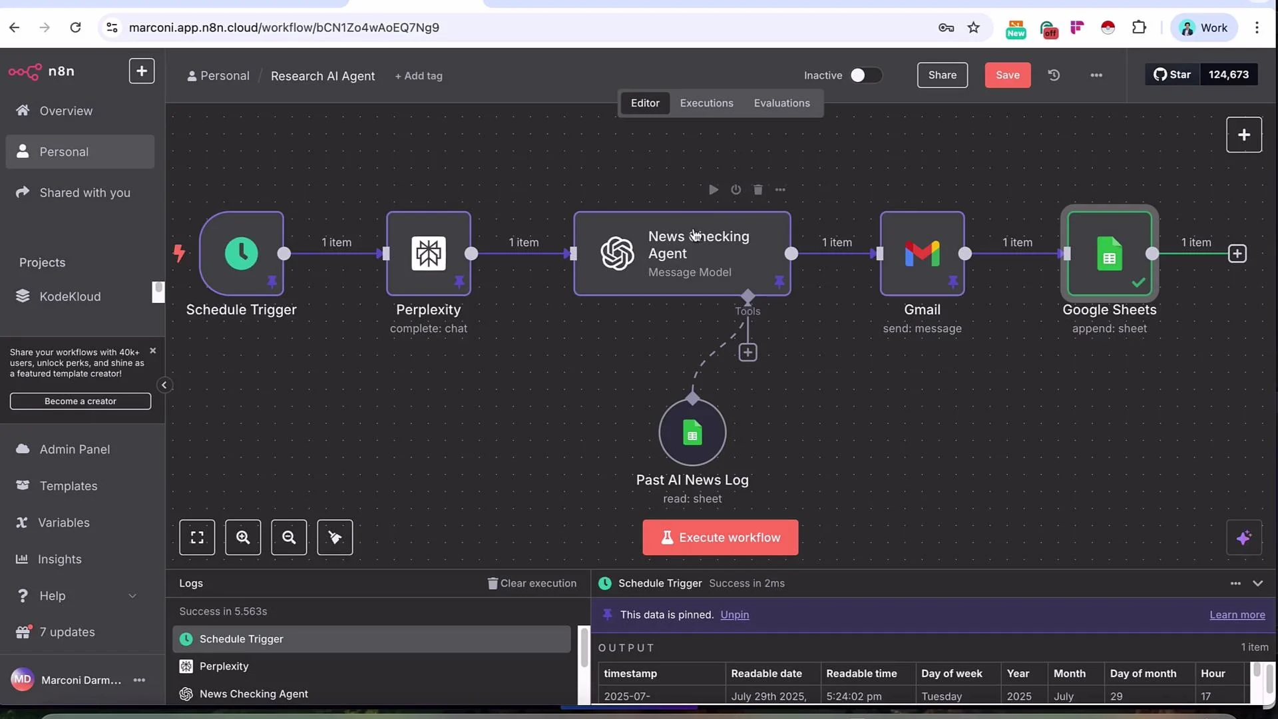Click Become a creator
1278x719 pixels.
80,401
